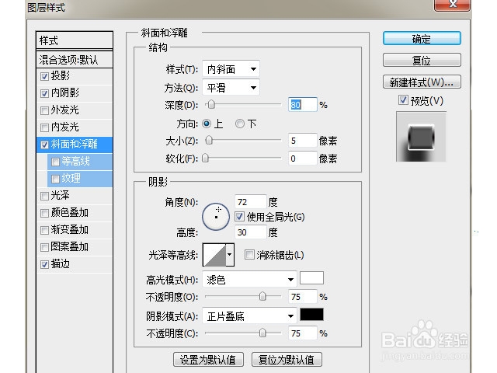Image resolution: width=497 pixels, height=373 pixels.
Task: Enable the 图案叠加 checkbox
Action: click(44, 247)
